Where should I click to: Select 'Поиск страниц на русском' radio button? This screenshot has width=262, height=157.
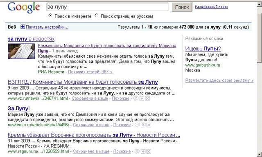coord(97,16)
